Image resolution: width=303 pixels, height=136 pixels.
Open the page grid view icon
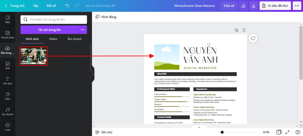click(279, 132)
